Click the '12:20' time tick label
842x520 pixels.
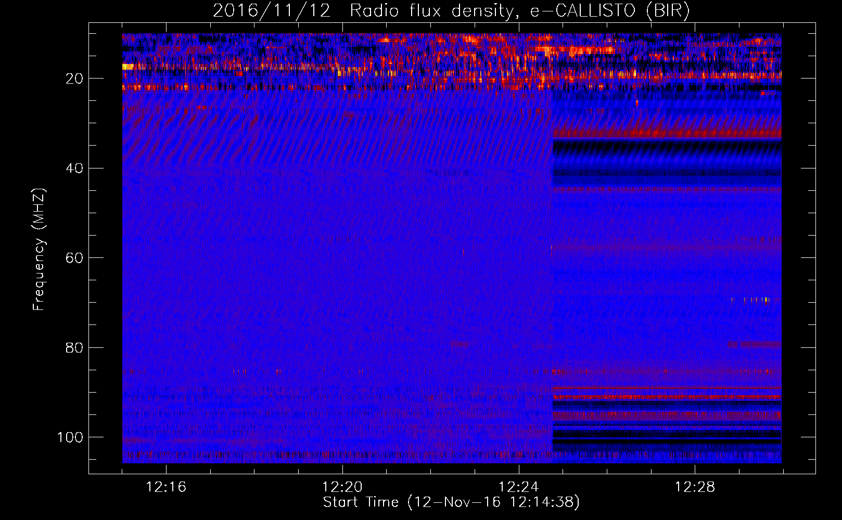point(342,487)
